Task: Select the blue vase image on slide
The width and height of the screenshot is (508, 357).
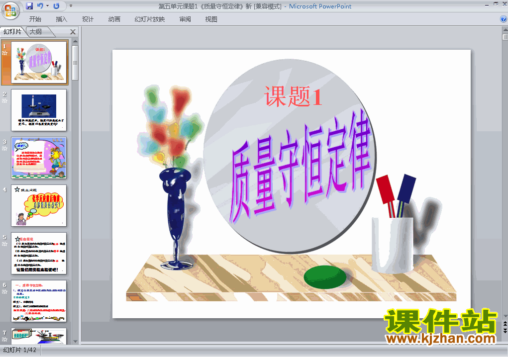Action: tap(176, 218)
